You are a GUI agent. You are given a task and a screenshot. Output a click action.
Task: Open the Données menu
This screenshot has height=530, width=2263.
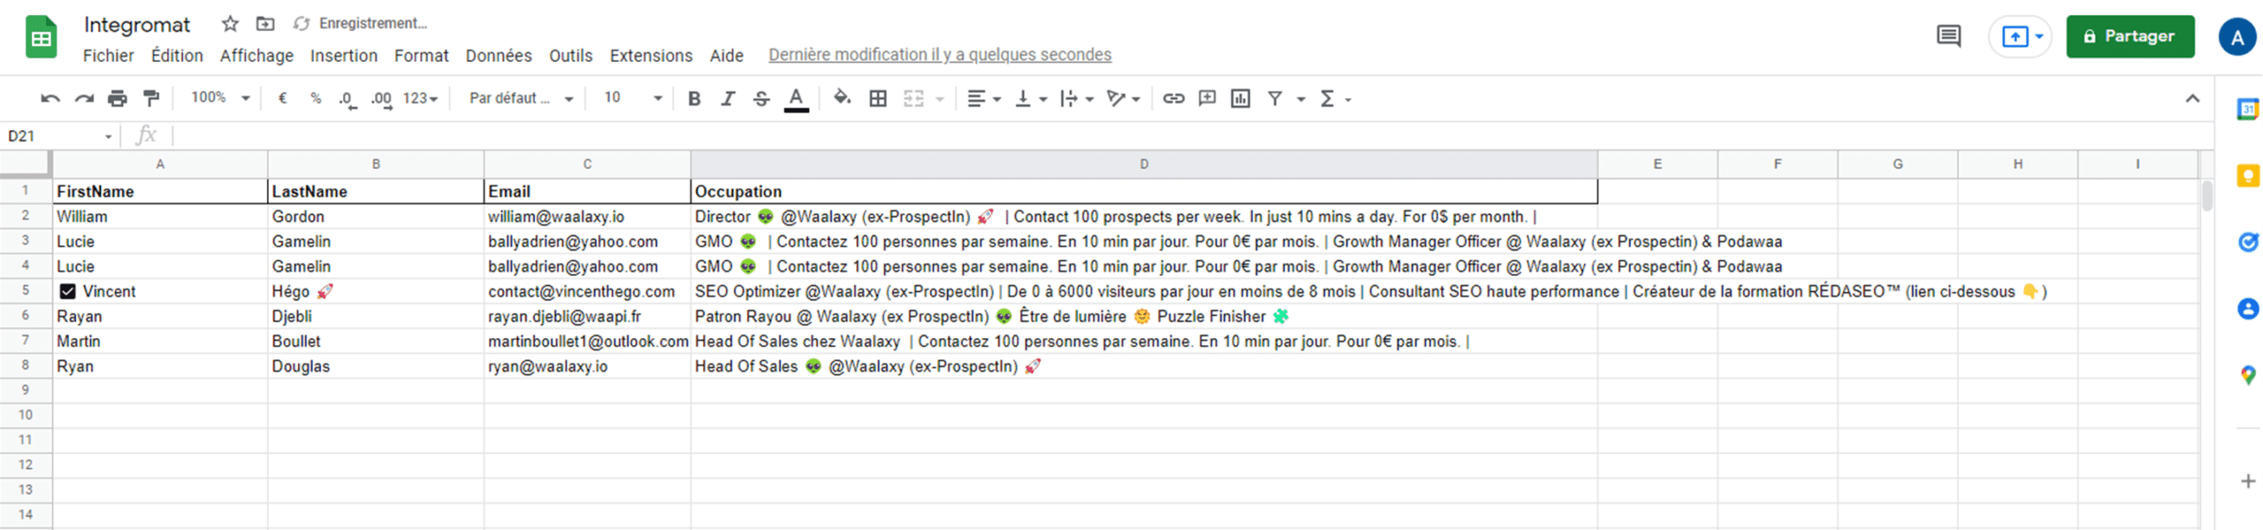click(499, 56)
